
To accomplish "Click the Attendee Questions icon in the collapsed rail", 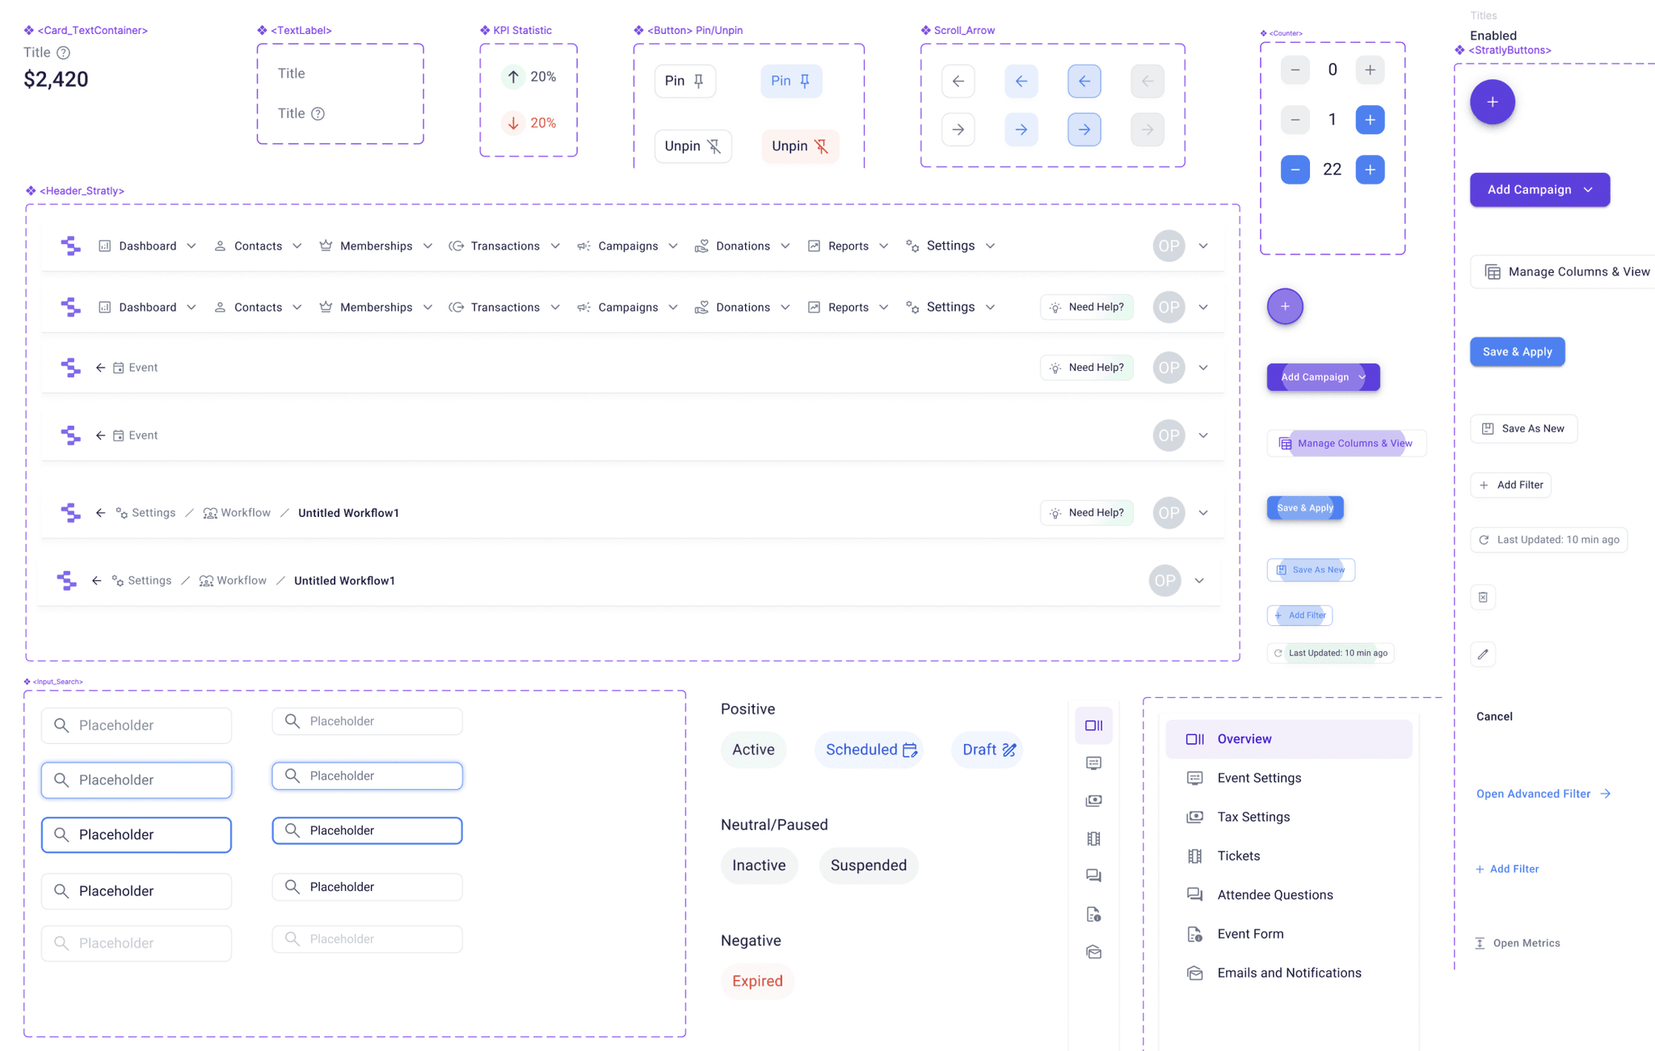I will click(1093, 876).
